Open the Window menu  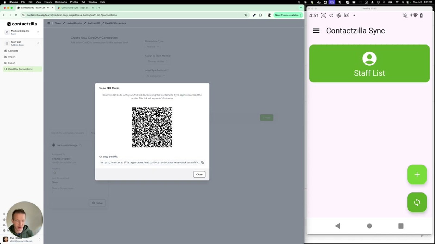(93, 2)
